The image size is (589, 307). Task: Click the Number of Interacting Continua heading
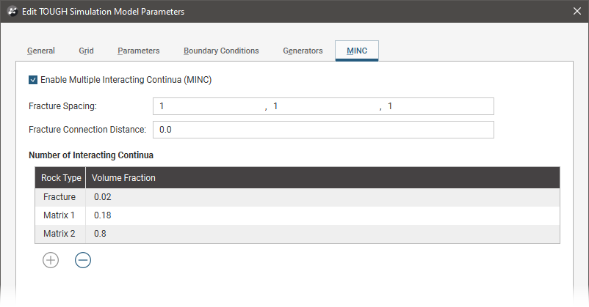point(91,155)
